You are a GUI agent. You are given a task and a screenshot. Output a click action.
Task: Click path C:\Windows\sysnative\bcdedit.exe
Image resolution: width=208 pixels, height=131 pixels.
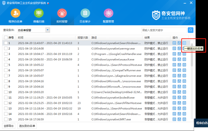coord(113,98)
